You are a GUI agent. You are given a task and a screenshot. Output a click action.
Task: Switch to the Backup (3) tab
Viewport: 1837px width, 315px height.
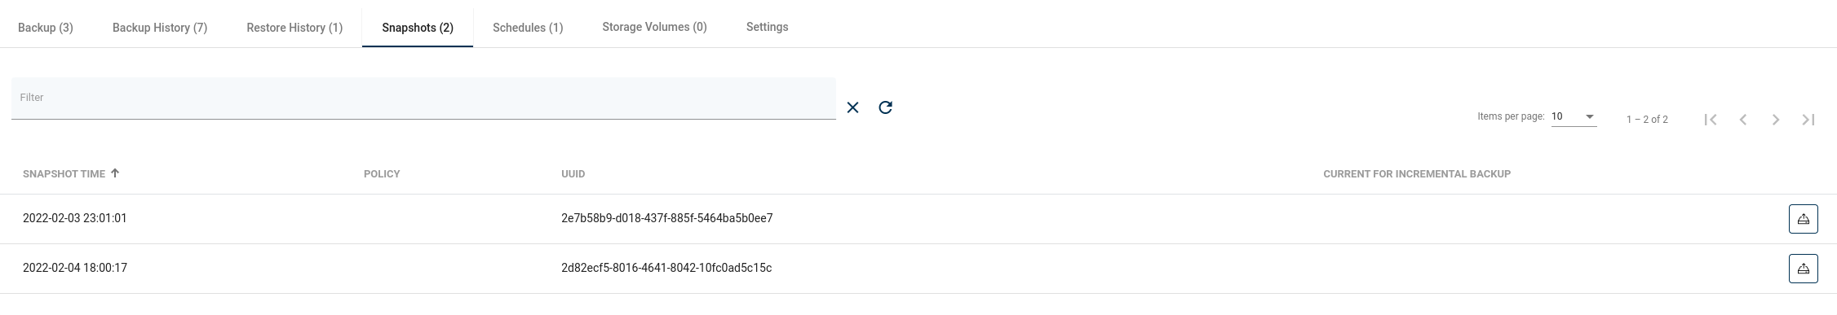[x=46, y=28]
